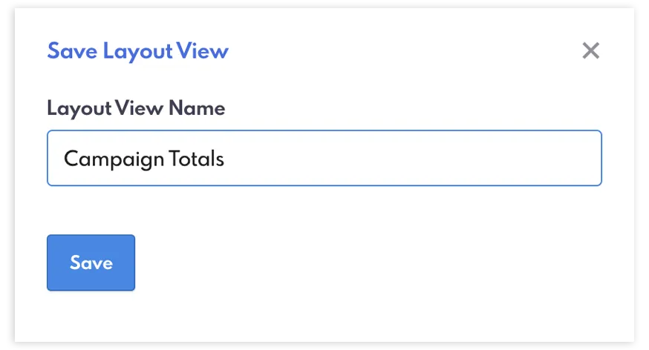Select the blue-outlined text field
The image size is (649, 350).
click(324, 158)
